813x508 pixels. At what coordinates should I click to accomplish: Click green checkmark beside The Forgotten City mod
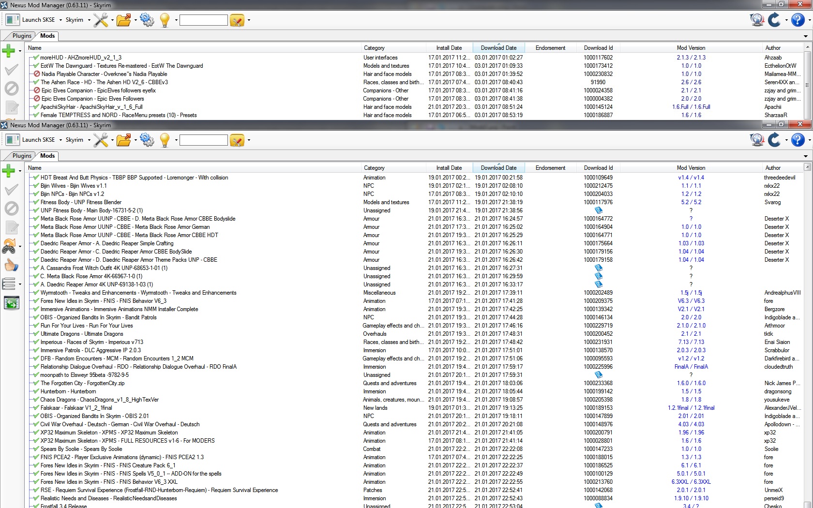(x=35, y=383)
